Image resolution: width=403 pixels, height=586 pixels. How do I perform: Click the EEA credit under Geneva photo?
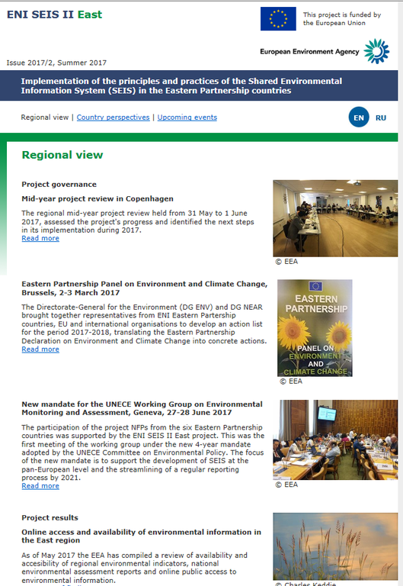[286, 485]
